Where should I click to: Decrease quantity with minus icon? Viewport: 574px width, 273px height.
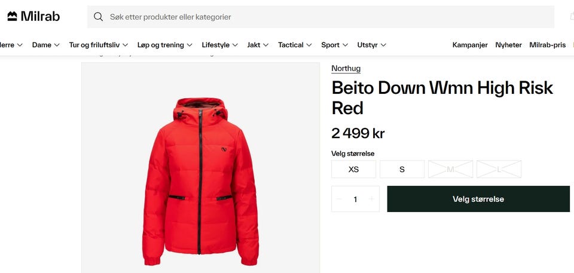[339, 199]
